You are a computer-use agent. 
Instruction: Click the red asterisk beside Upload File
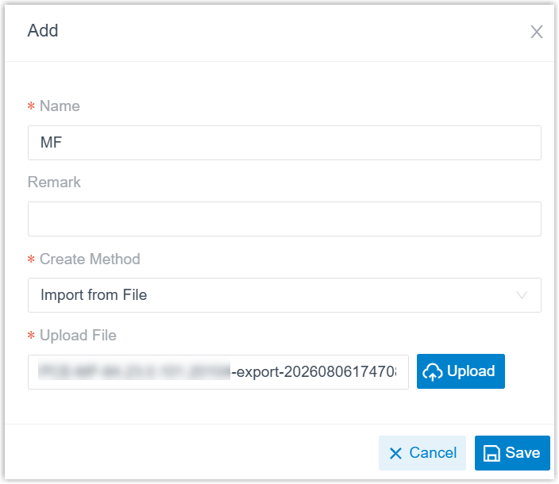(x=32, y=336)
